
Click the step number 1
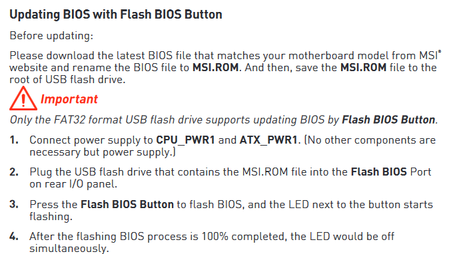[13, 140]
